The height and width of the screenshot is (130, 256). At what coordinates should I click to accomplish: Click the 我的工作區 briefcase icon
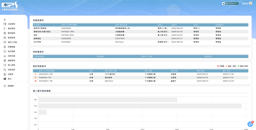point(5,42)
